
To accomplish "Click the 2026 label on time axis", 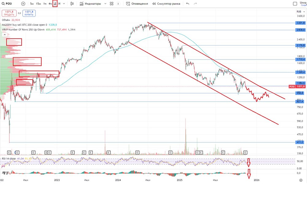I will click(256, 180).
